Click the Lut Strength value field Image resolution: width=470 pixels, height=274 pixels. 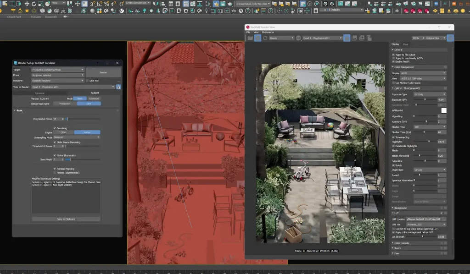442,236
